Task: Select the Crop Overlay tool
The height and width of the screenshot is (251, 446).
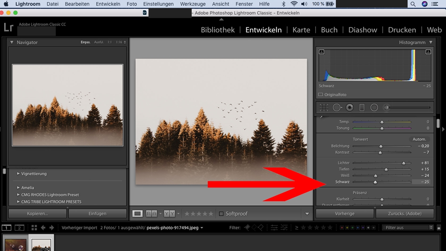Action: click(324, 107)
